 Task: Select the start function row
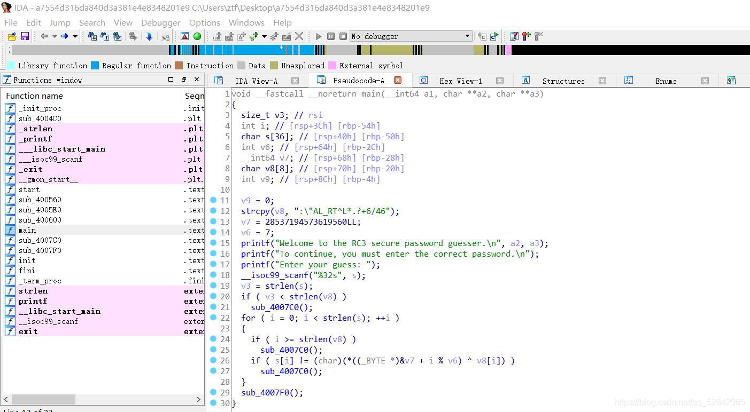pos(104,189)
